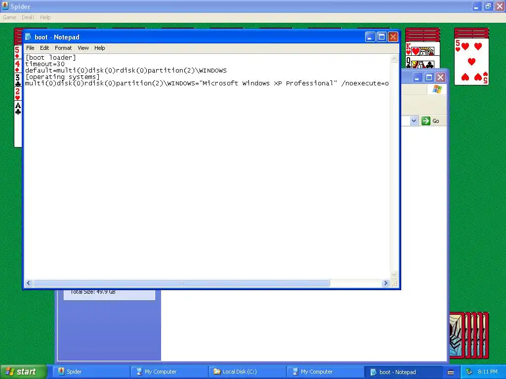The width and height of the screenshot is (506, 379).
Task: Click the "Total Size: 49.9 GB" details text
Action: point(92,292)
